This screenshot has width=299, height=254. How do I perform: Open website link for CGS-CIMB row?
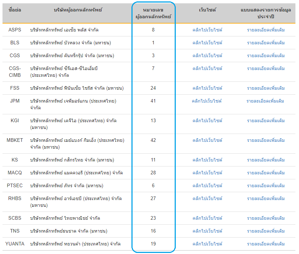[207, 69]
